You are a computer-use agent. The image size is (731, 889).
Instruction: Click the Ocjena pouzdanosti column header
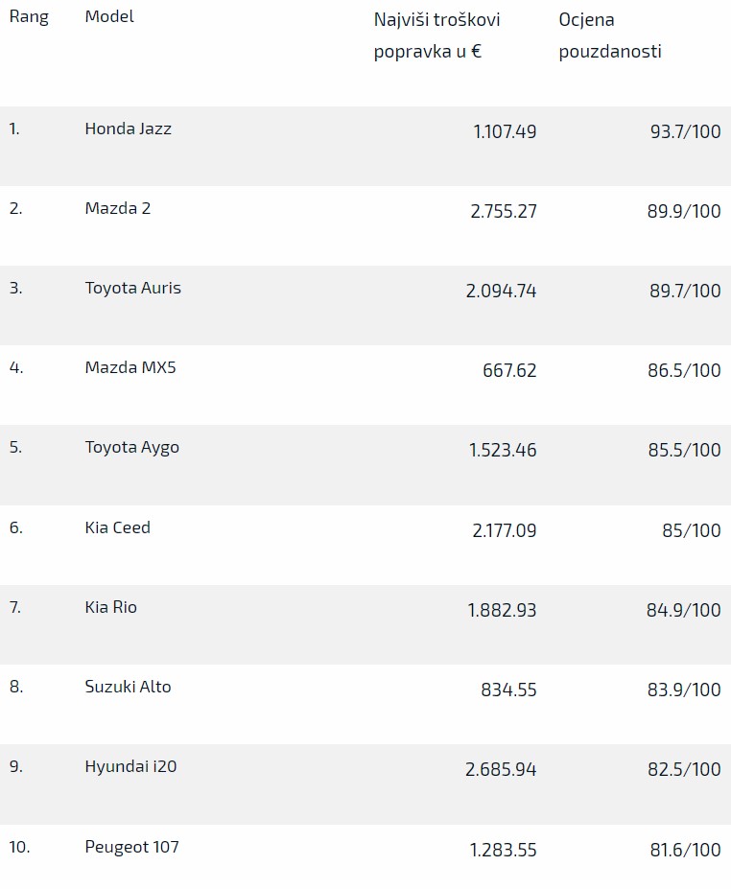[x=610, y=35]
